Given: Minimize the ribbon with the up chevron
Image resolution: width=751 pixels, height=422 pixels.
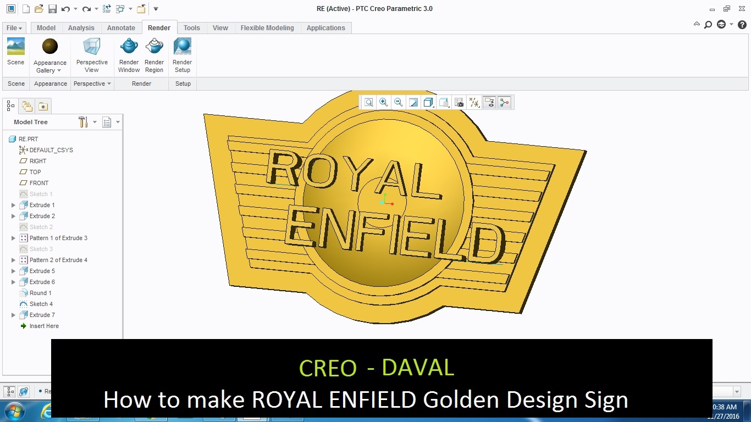Looking at the screenshot, I should coord(697,24).
